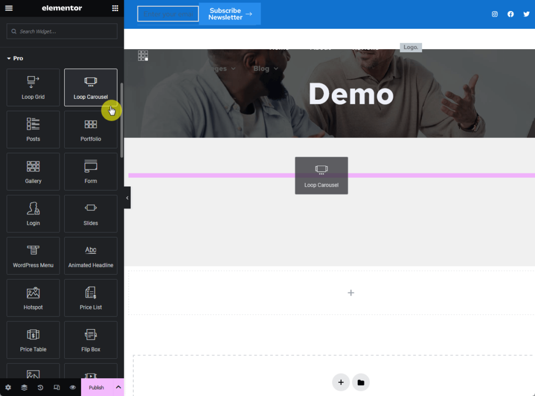Screen dimensions: 535x396
Task: Select the Price List widget
Action: [91, 298]
